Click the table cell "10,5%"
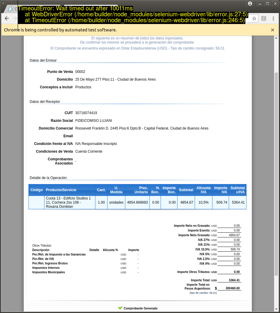This screenshot has height=313, width=280. click(203, 202)
